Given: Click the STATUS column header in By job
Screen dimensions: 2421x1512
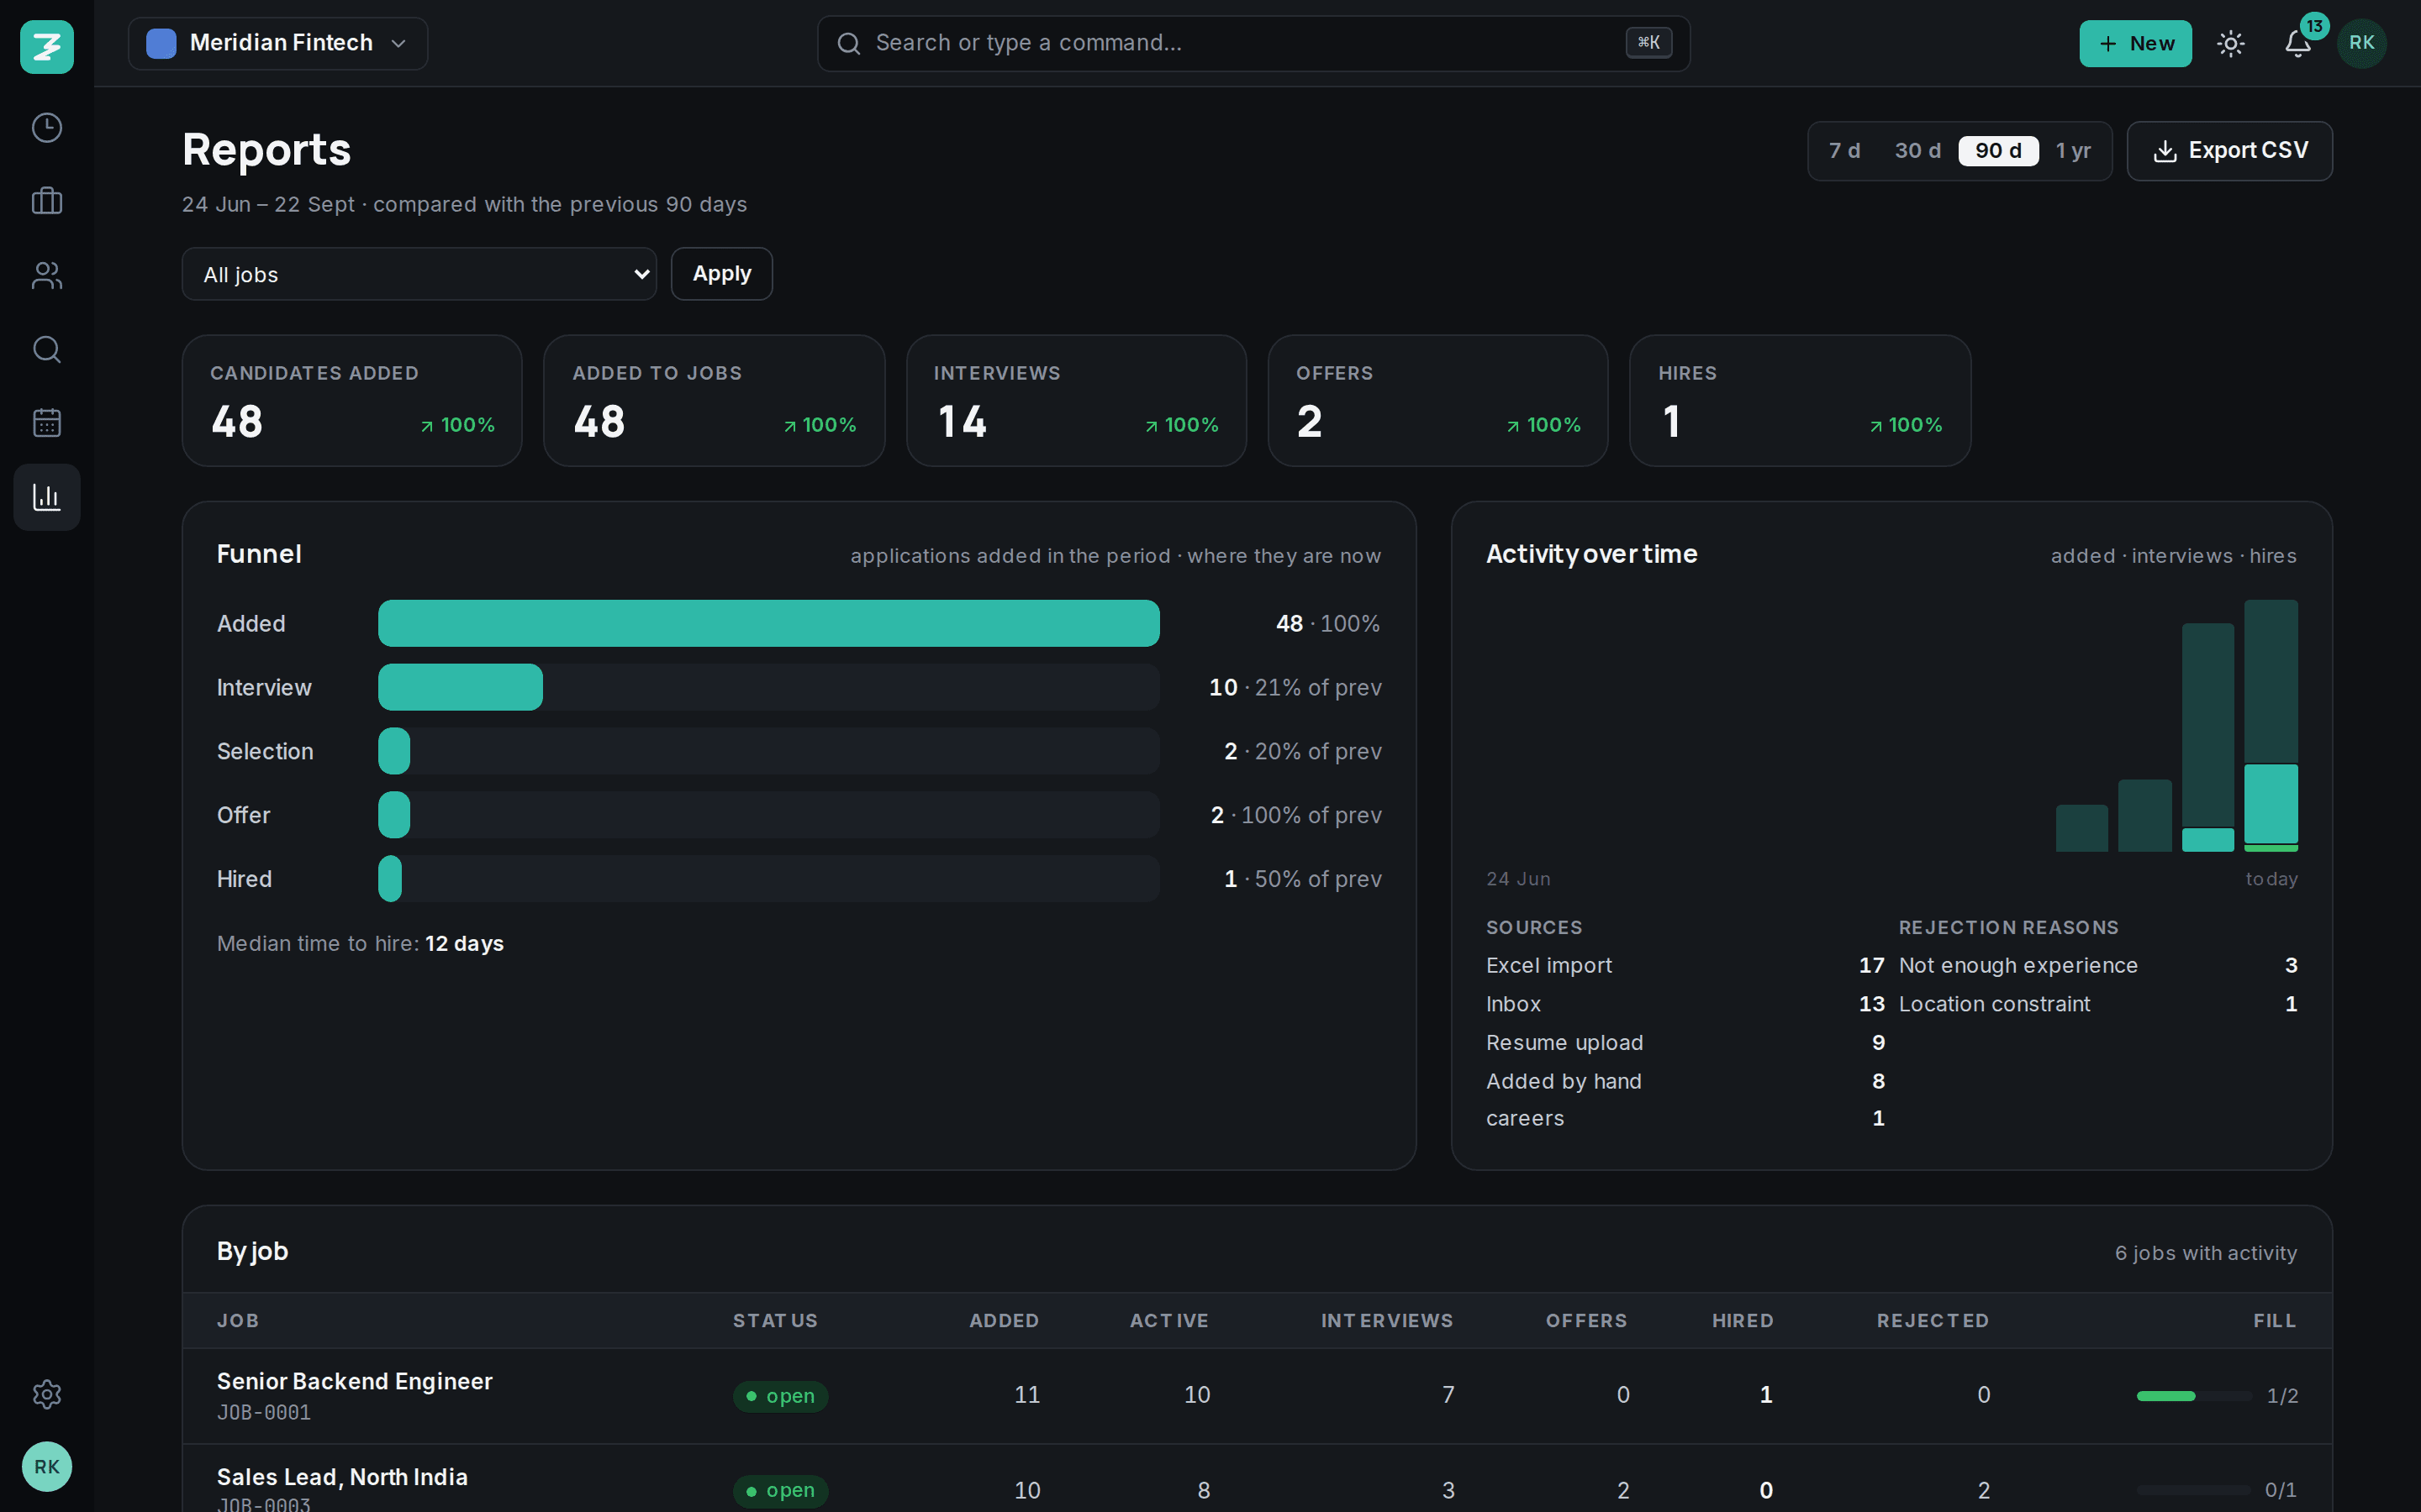Looking at the screenshot, I should [775, 1321].
